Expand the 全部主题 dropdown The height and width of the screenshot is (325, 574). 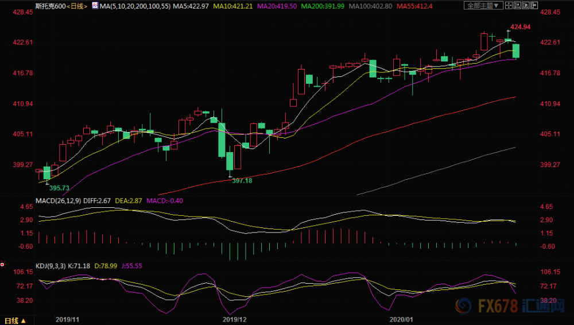[483, 6]
